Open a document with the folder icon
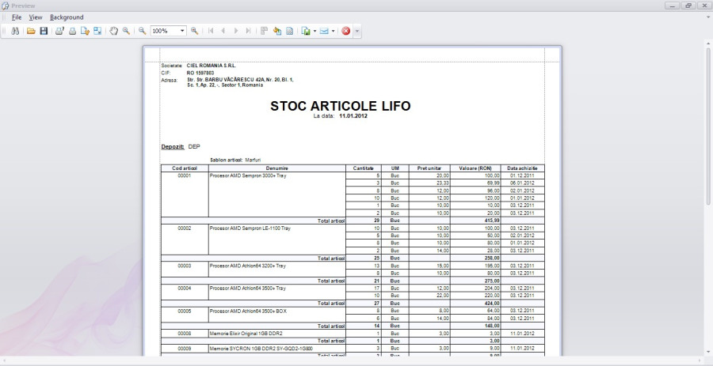713x366 pixels. point(31,31)
